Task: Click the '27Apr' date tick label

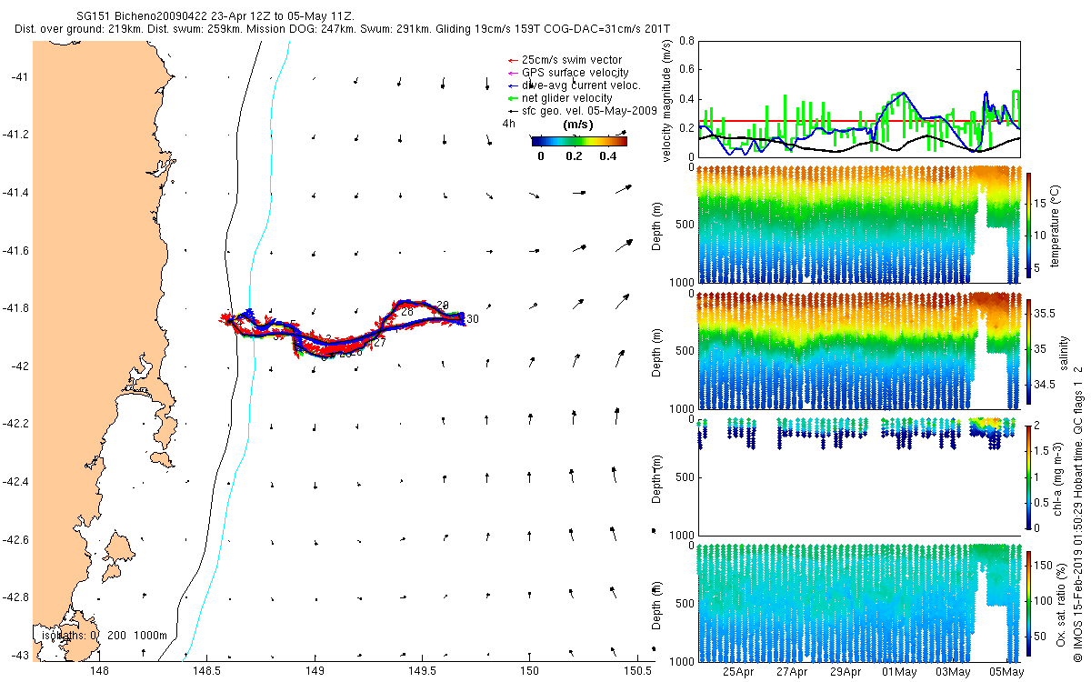Action: pos(792,672)
